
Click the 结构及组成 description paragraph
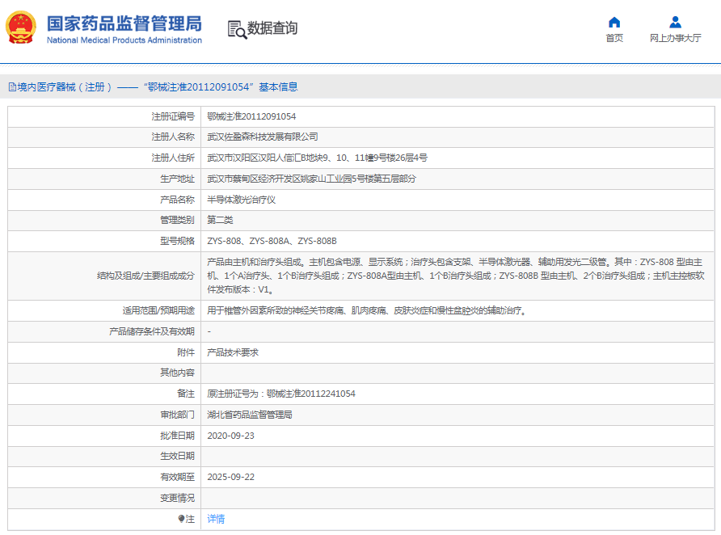(456, 276)
